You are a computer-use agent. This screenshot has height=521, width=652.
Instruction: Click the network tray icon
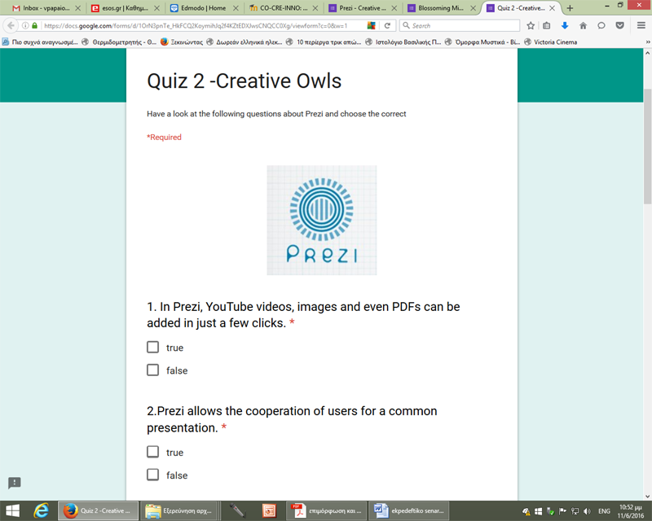[575, 511]
